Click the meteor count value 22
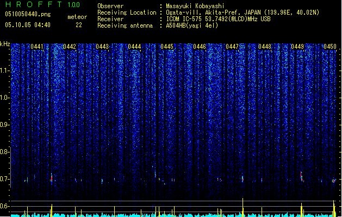This screenshot has height=217, width=342. pyautogui.click(x=79, y=25)
